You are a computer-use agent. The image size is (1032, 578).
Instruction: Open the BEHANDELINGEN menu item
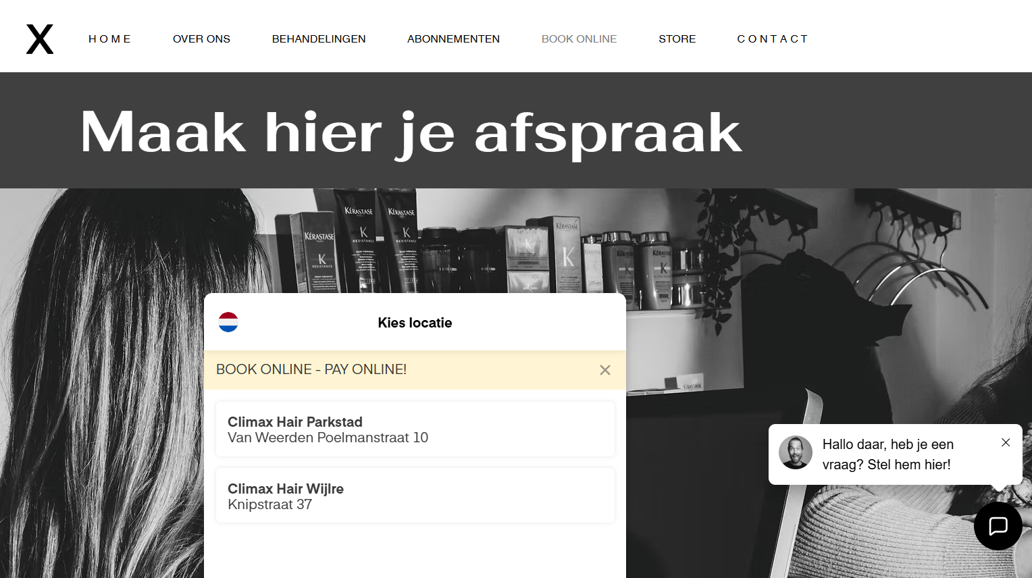pos(319,39)
